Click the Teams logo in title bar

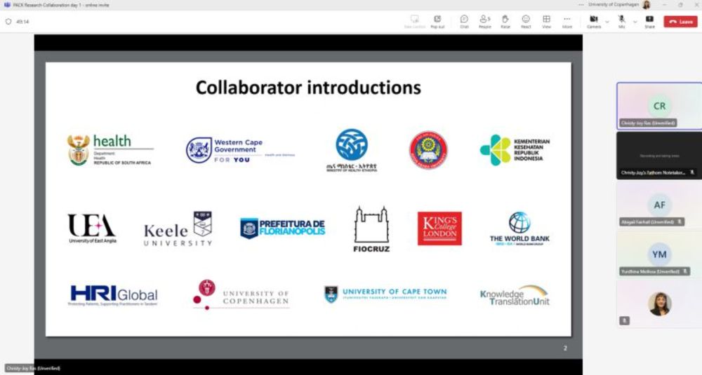click(x=7, y=5)
